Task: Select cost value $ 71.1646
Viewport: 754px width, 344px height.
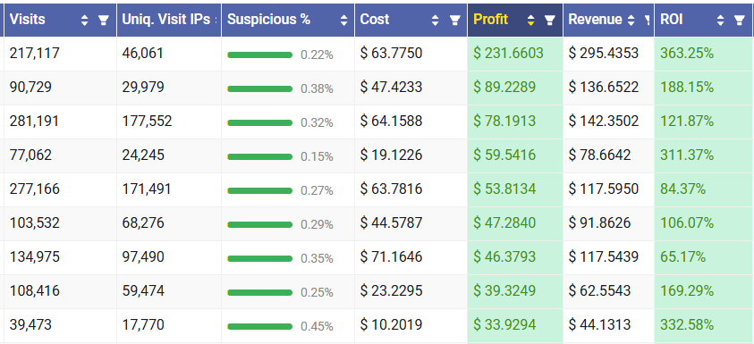Action: [x=392, y=257]
